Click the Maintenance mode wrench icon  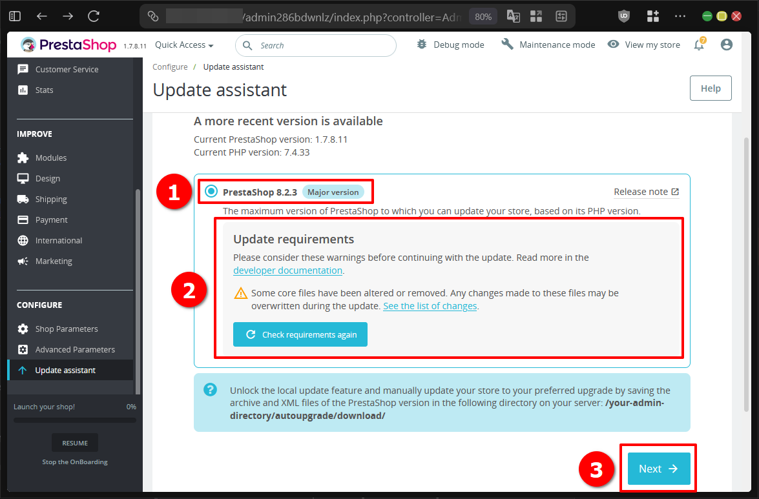(507, 44)
